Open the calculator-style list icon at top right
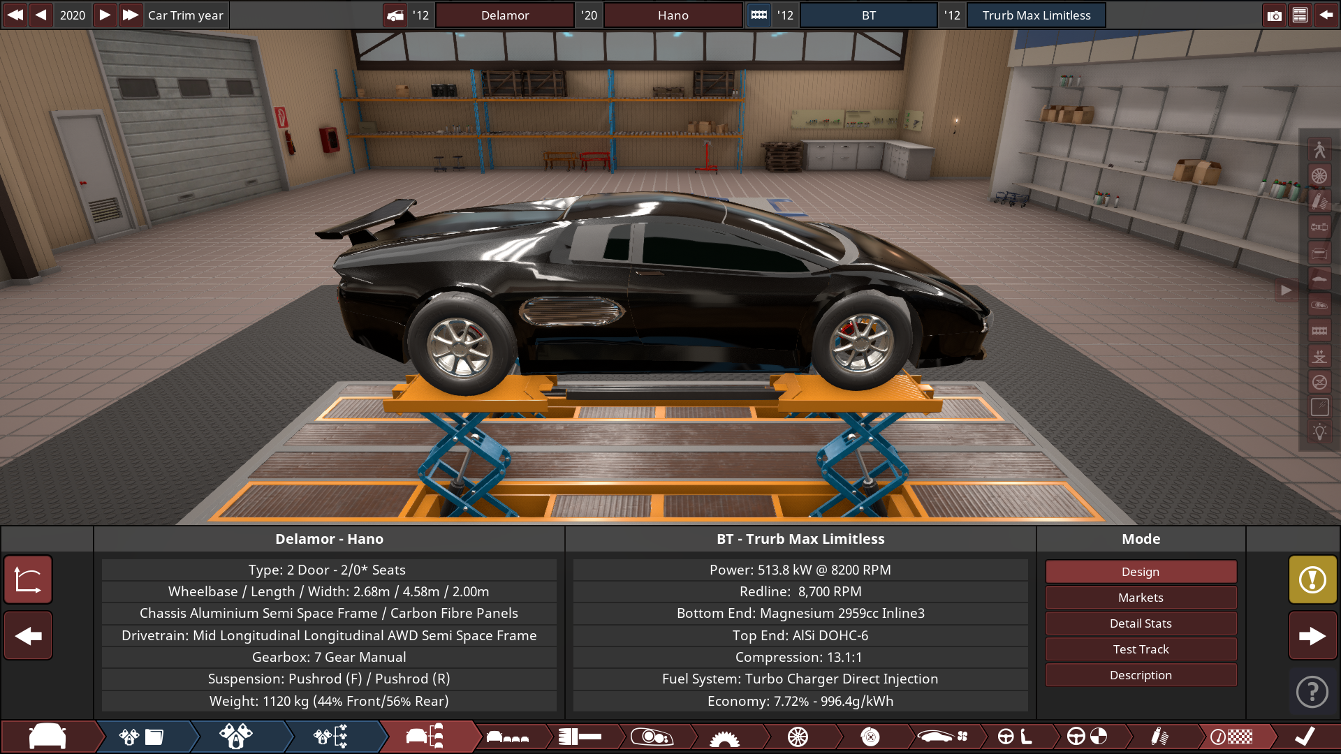 [x=1300, y=15]
